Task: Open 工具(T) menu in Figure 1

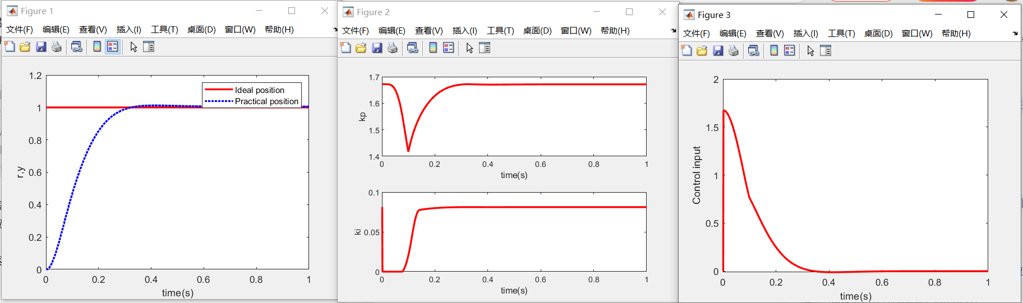Action: pyautogui.click(x=164, y=30)
